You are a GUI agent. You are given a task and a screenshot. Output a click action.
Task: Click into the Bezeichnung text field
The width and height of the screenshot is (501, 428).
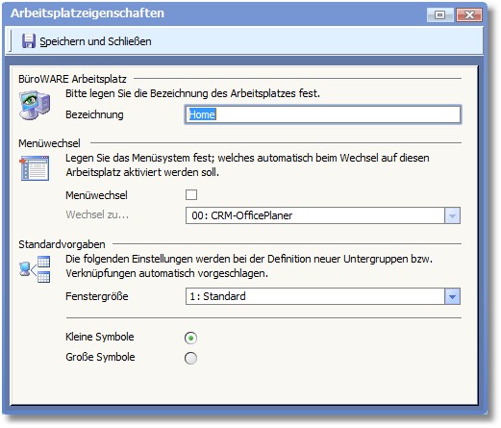(x=323, y=114)
